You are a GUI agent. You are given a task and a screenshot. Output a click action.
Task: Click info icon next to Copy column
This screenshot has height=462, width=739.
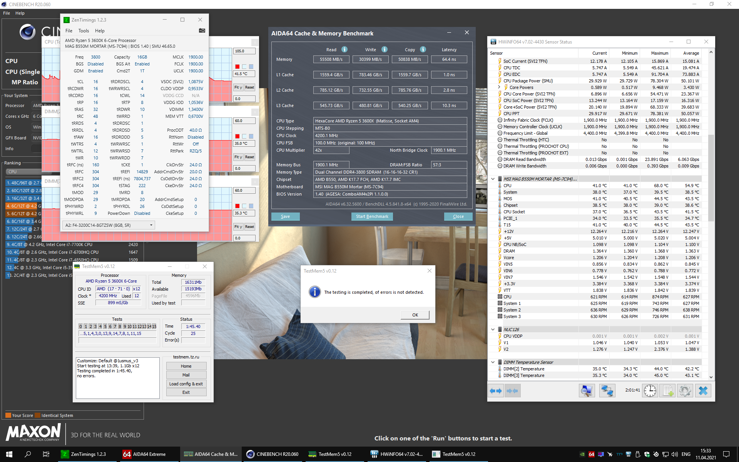click(423, 49)
